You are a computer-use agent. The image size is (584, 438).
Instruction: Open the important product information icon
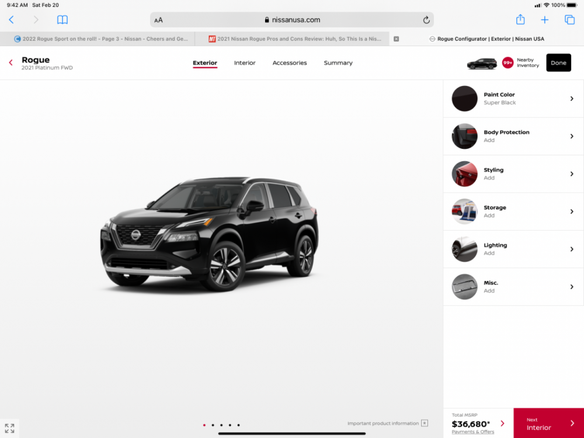425,423
